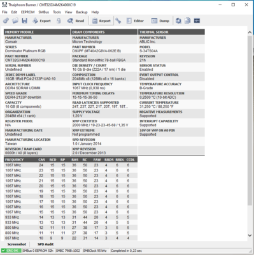Open the SMBus menu
The image size is (254, 255).
point(44,12)
